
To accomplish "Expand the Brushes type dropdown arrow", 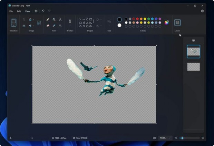I will 70,25.
